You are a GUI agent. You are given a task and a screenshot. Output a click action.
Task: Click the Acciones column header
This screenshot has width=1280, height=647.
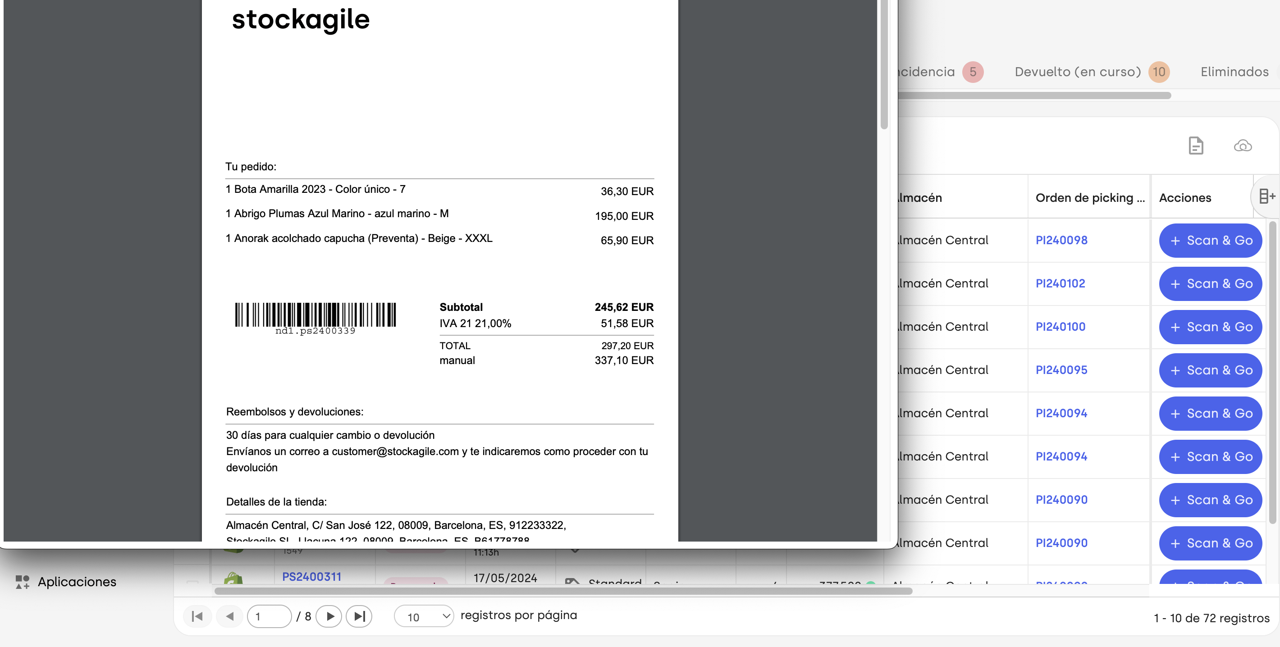(x=1185, y=198)
